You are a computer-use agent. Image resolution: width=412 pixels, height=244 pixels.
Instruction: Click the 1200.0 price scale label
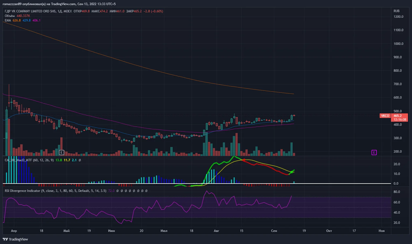[x=399, y=17]
